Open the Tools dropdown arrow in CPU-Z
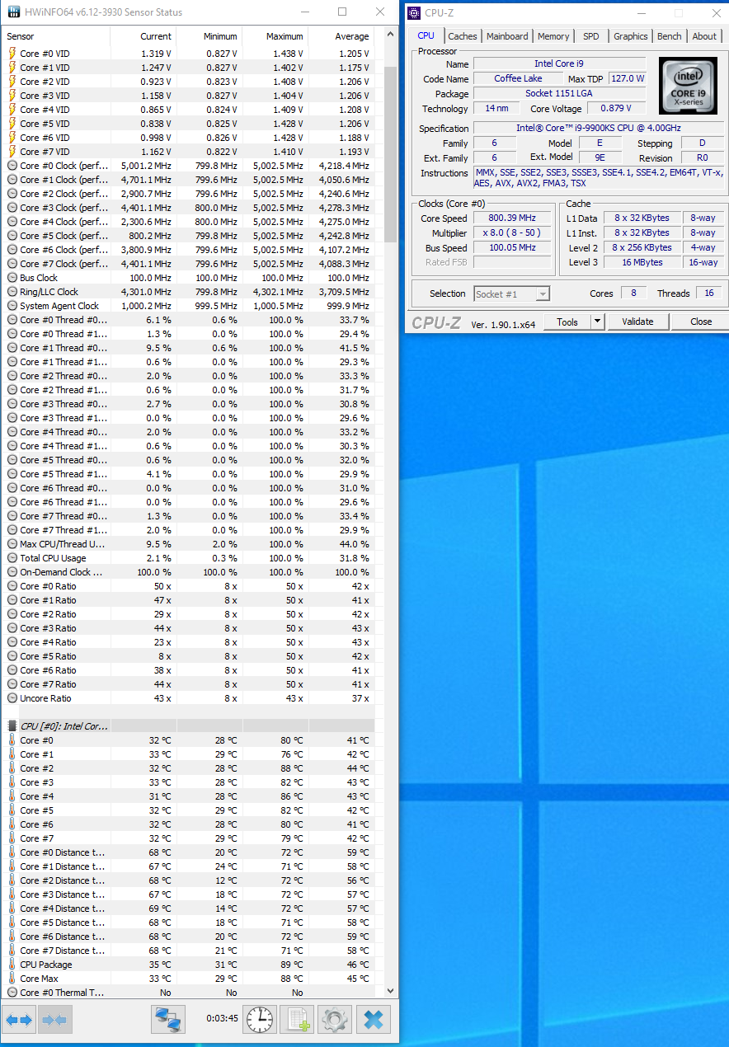Viewport: 729px width, 1047px height. 598,322
